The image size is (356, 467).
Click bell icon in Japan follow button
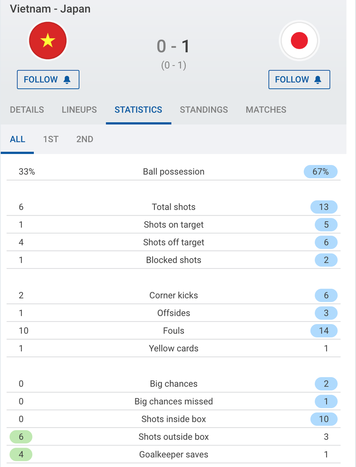318,79
